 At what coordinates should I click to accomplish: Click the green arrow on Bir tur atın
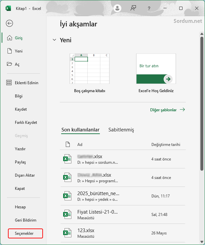pos(168,79)
